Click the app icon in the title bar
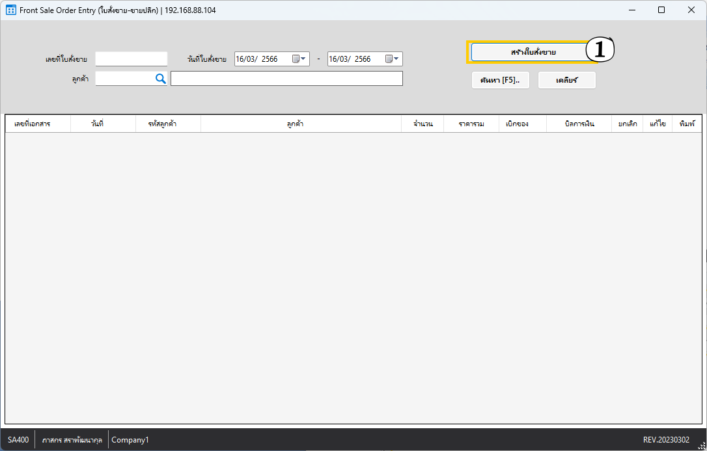This screenshot has height=451, width=707. click(x=10, y=10)
